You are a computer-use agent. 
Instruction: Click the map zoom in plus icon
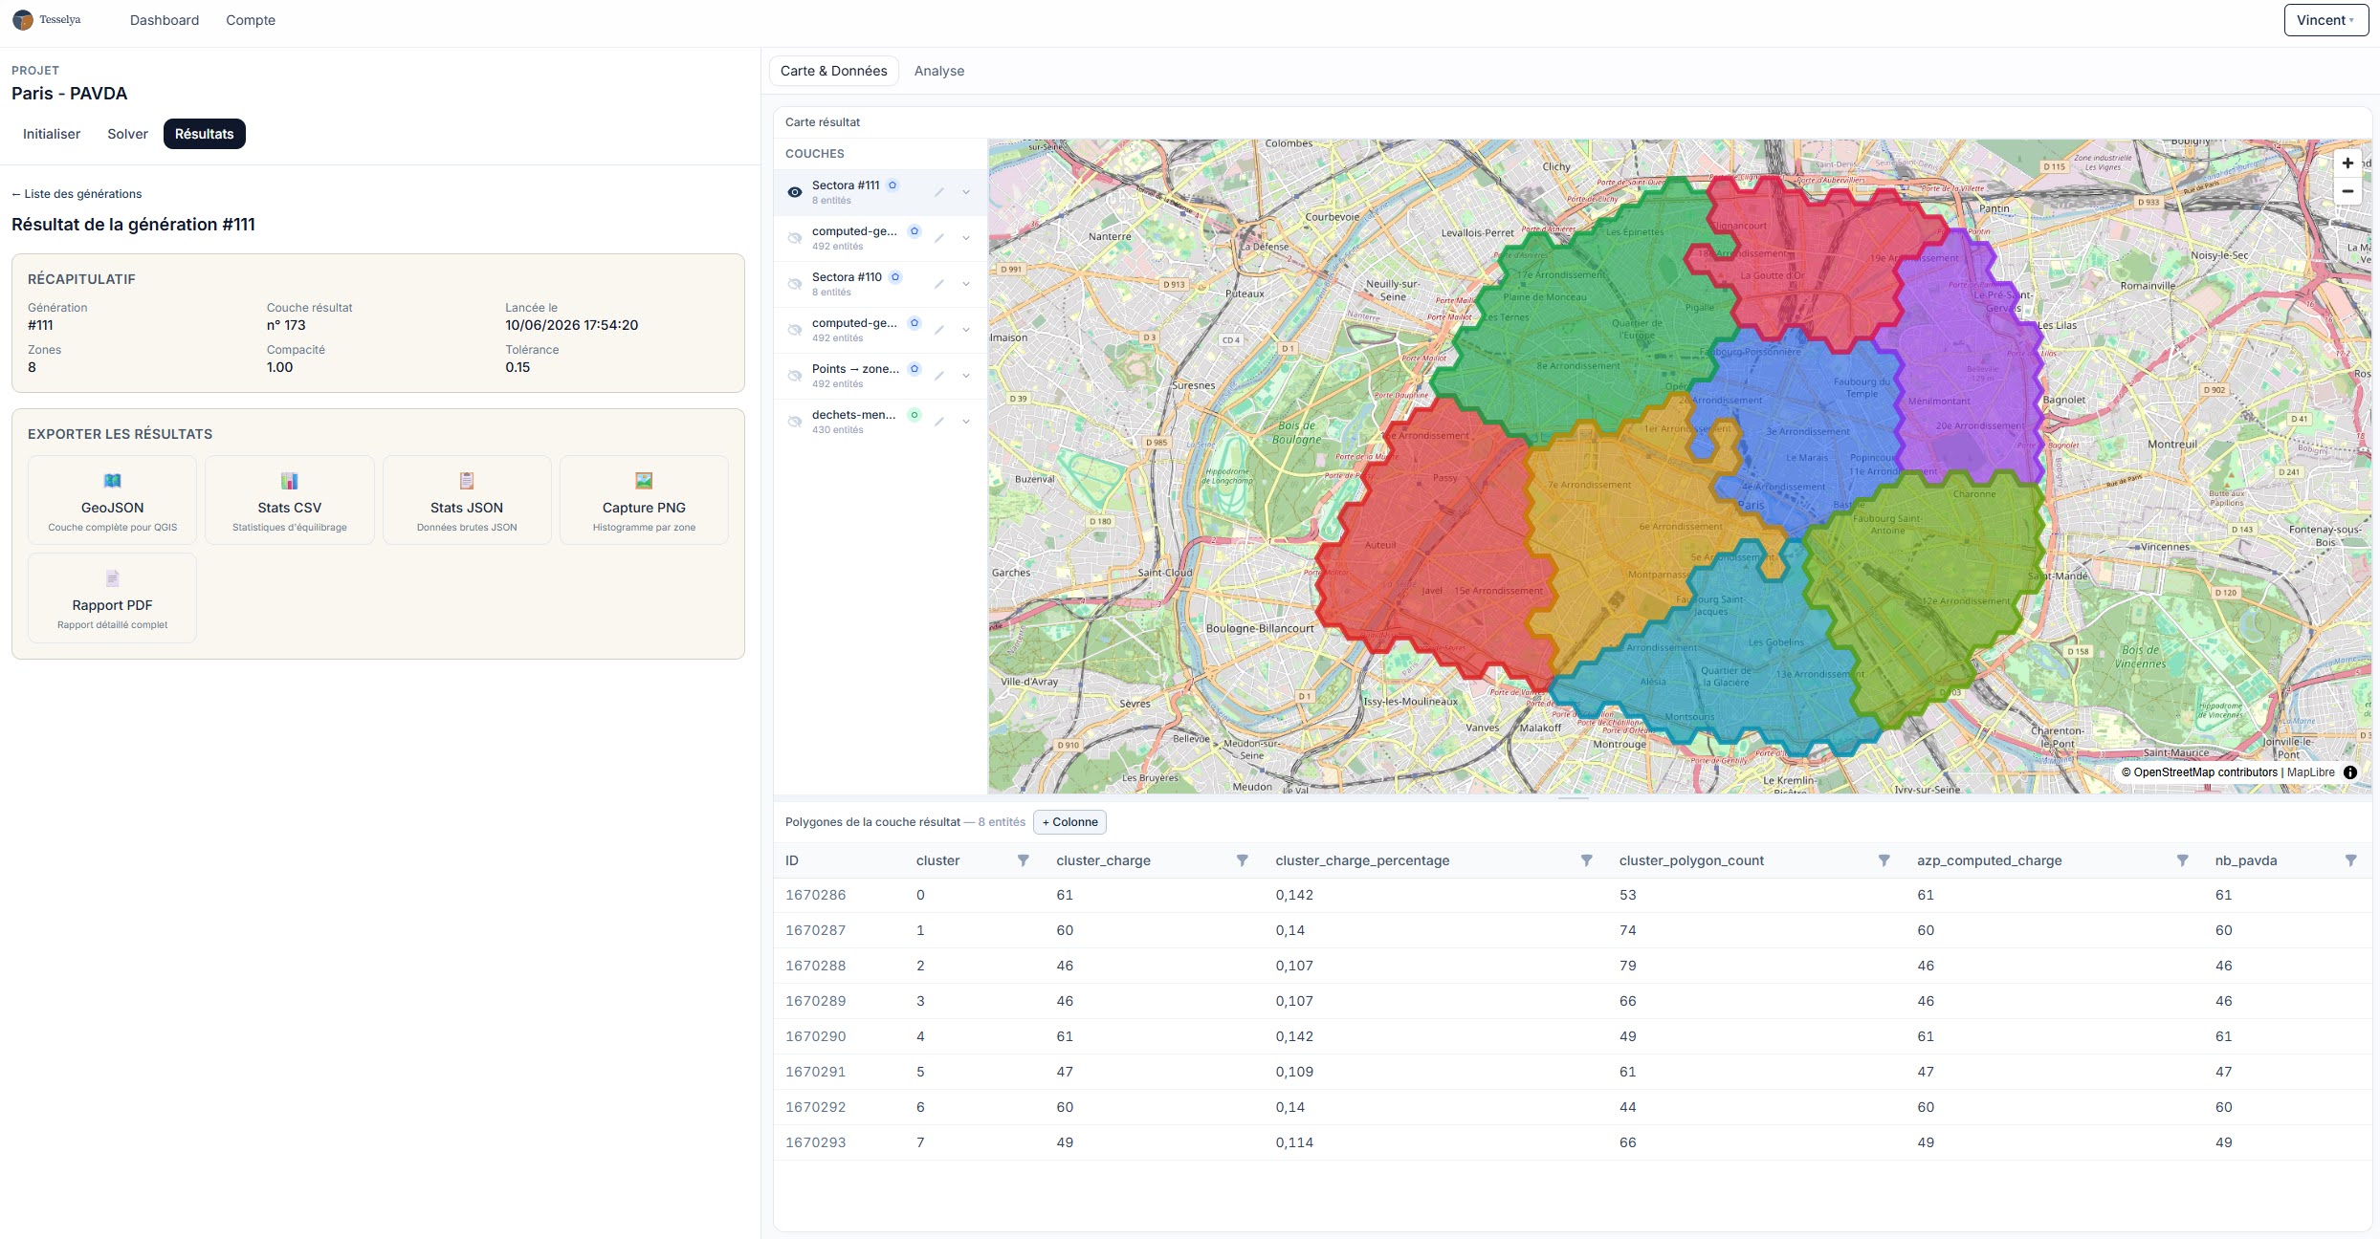[x=2347, y=163]
